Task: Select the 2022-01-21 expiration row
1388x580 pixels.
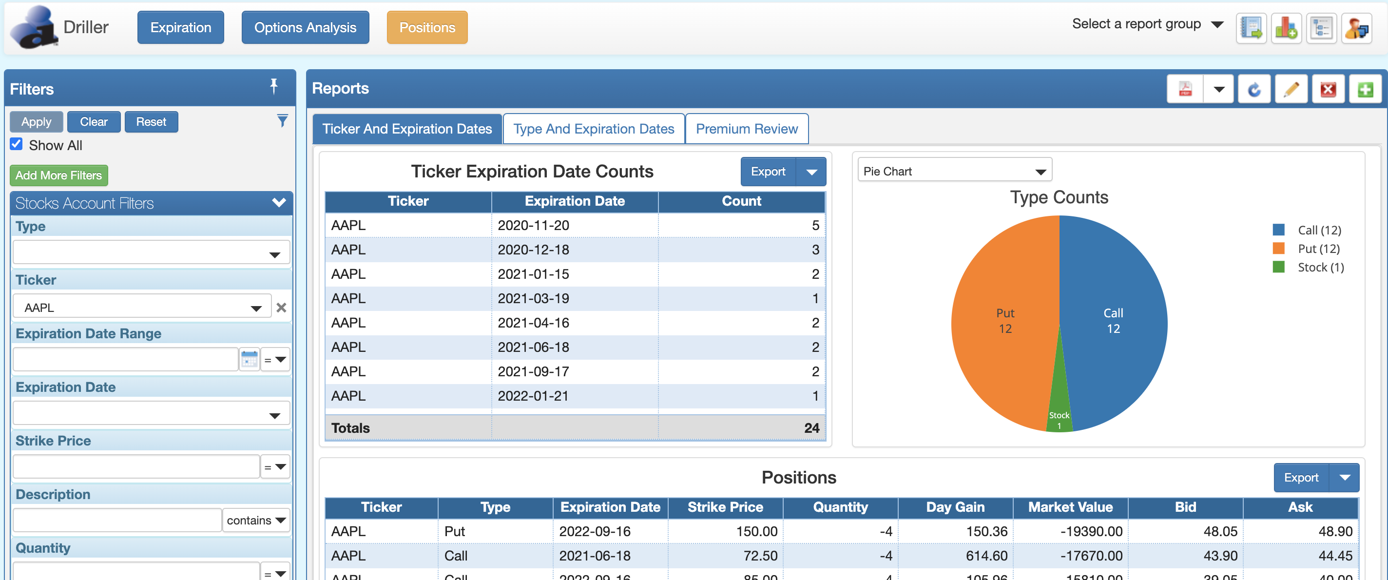Action: [575, 396]
